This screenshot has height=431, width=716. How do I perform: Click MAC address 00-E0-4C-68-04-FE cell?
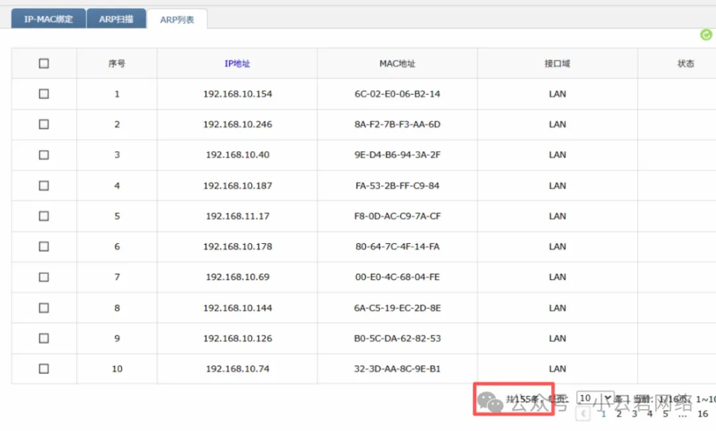(397, 277)
